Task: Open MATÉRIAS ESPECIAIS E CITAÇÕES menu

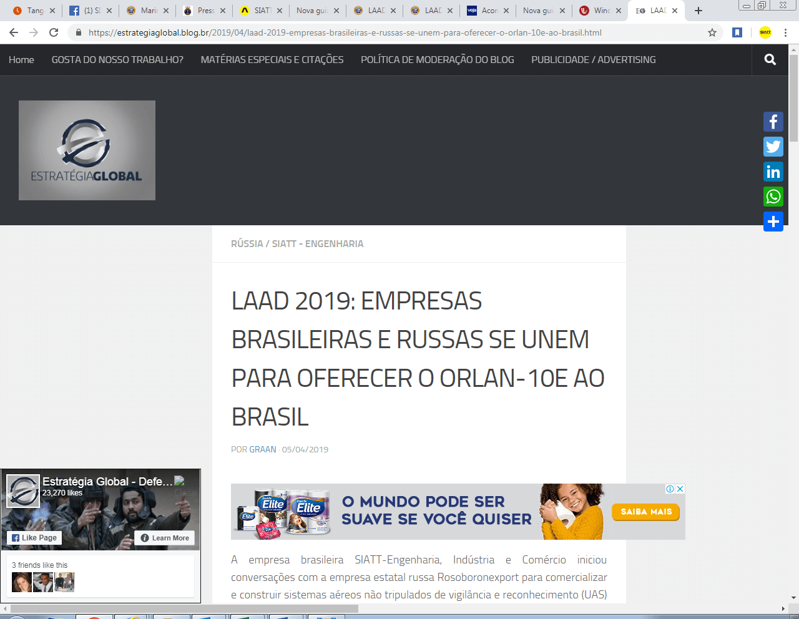Action: click(x=272, y=60)
